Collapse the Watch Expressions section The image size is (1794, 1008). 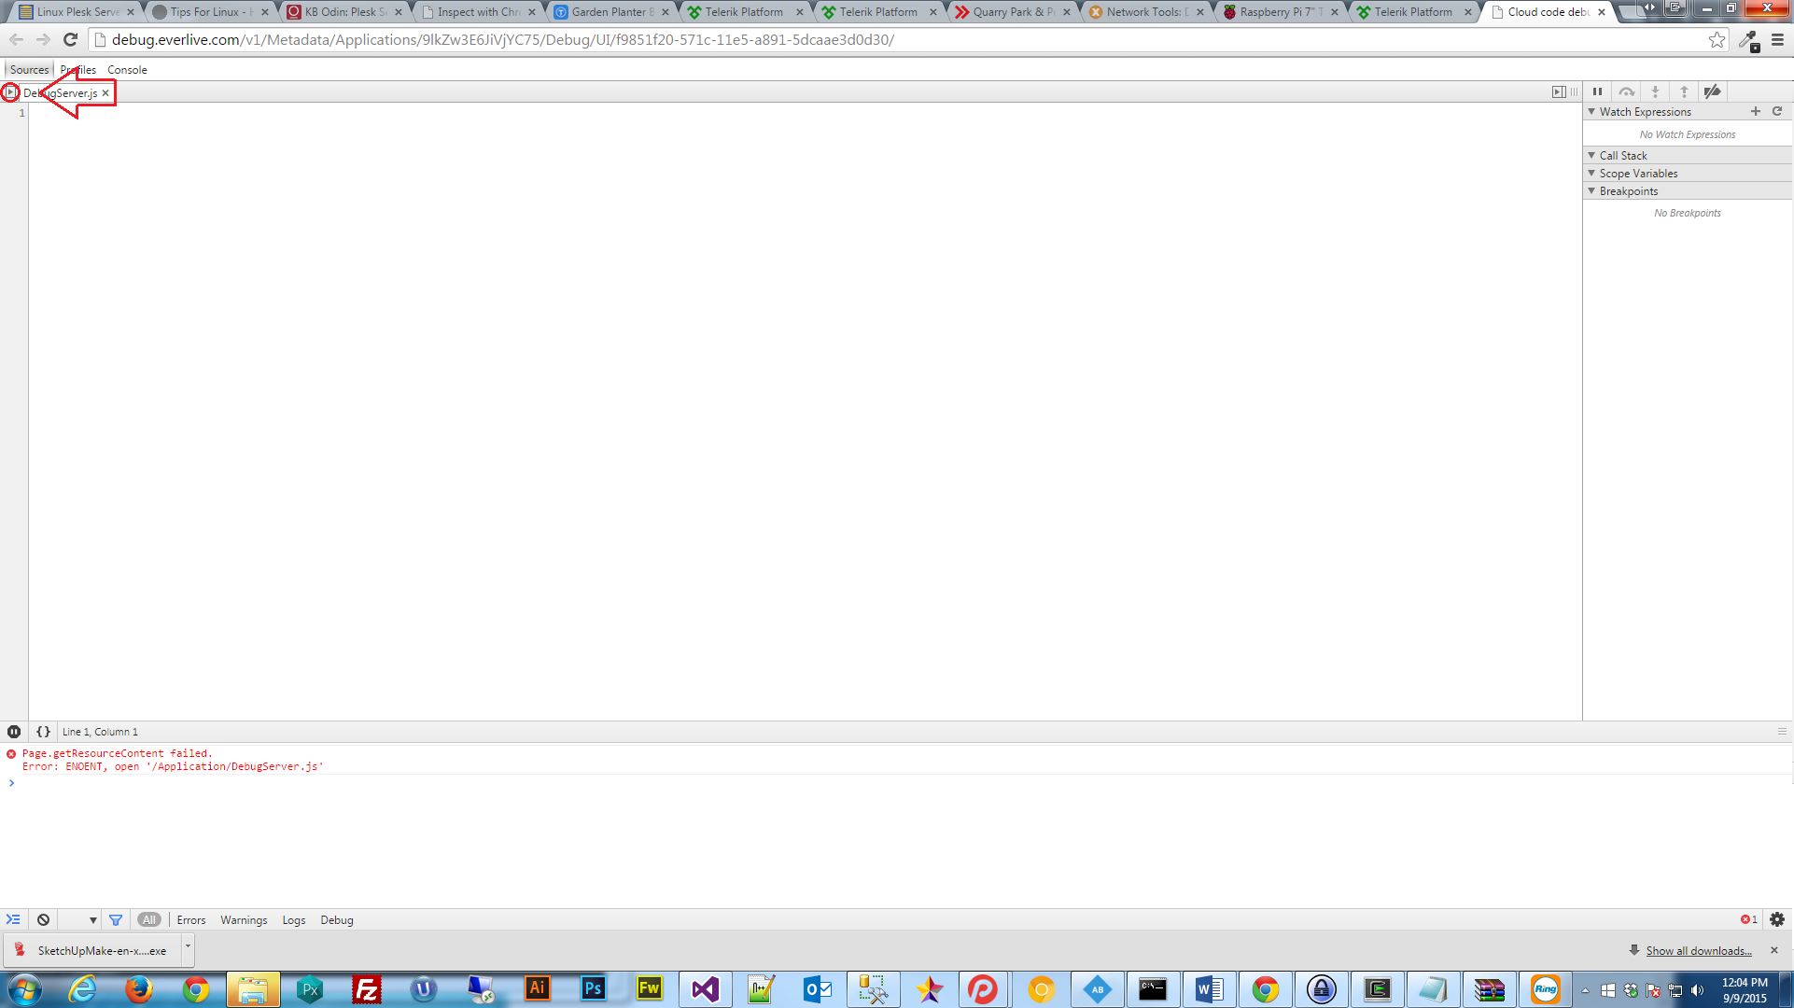click(1591, 111)
